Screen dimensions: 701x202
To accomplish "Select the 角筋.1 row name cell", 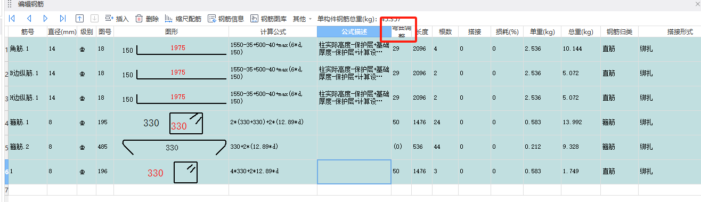I will pyautogui.click(x=28, y=49).
